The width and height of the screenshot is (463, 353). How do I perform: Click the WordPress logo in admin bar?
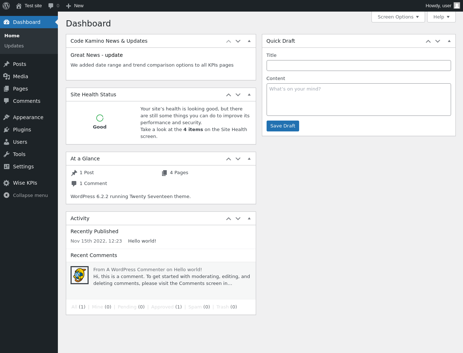tap(6, 6)
